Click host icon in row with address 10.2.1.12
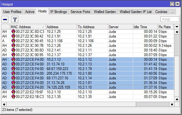The height and width of the screenshot is (115, 182). coord(13,59)
